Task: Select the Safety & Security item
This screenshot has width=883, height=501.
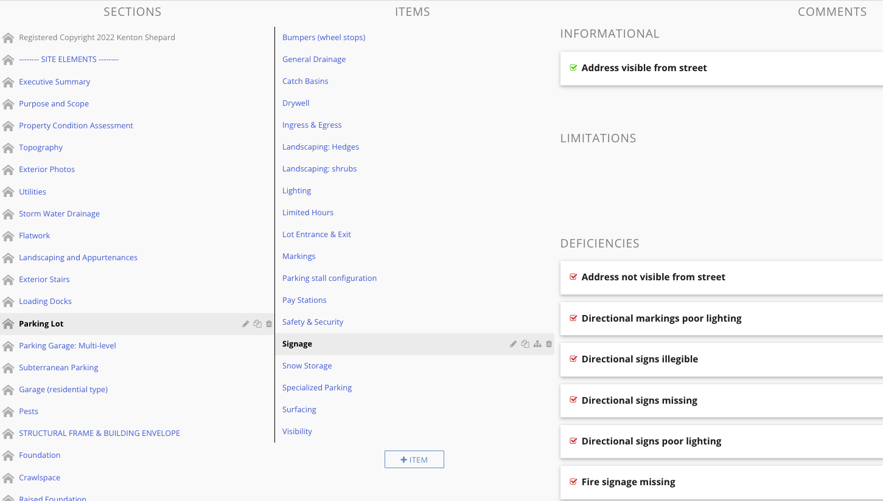Action: (313, 322)
